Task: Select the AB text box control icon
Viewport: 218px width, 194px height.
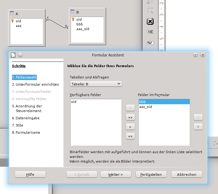Action: pos(150,32)
